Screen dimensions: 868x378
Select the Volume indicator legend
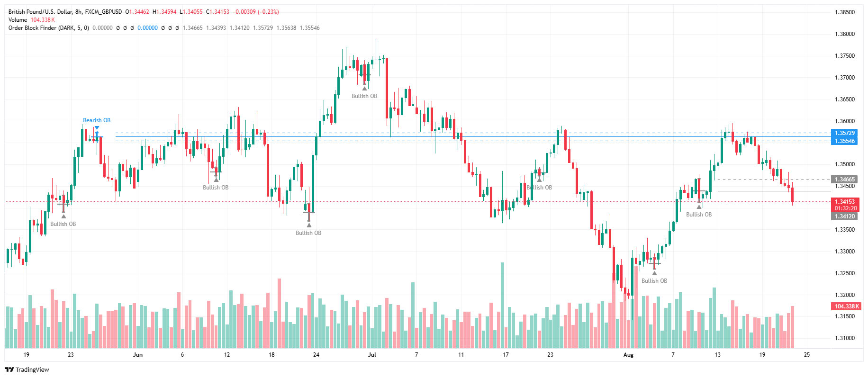pyautogui.click(x=18, y=20)
